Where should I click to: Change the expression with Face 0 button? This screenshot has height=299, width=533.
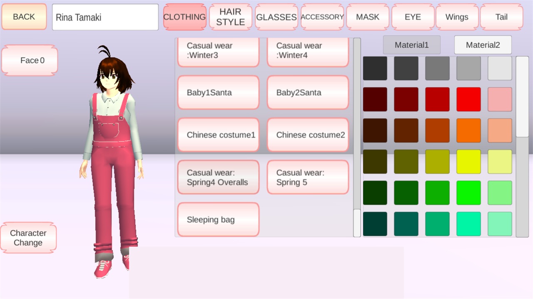pos(30,60)
